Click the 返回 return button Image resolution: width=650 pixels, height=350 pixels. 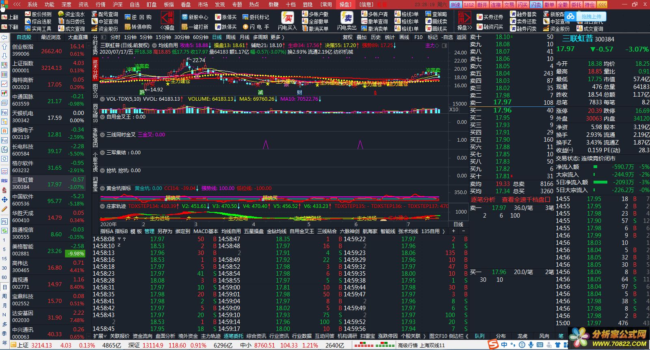461,37
